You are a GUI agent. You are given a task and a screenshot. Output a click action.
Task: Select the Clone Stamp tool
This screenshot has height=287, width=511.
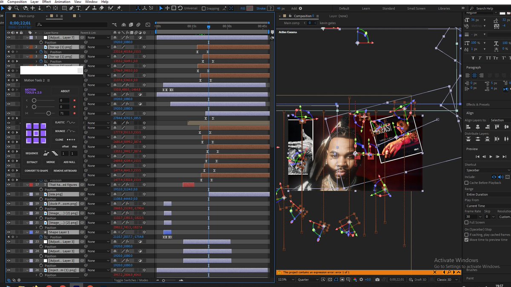click(x=94, y=8)
